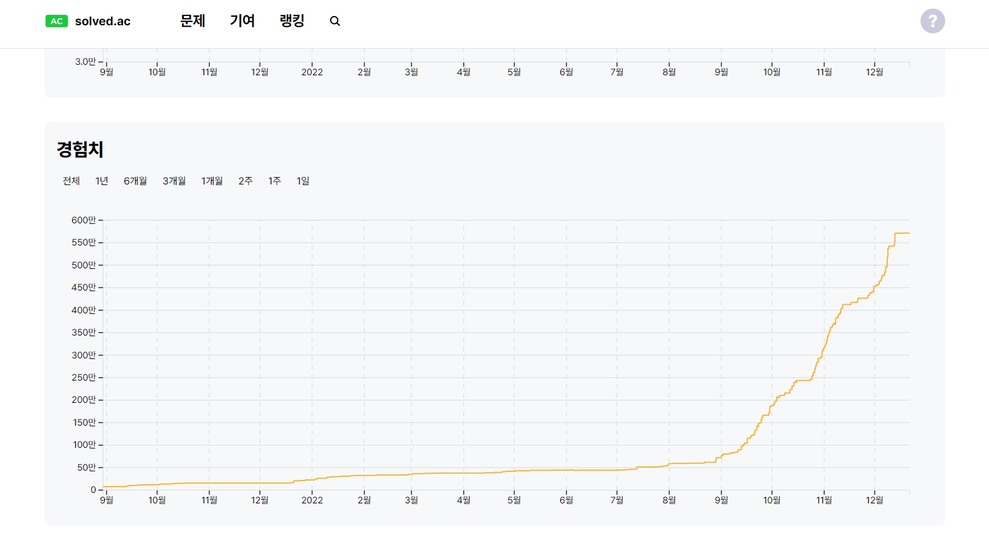989x541 pixels.
Task: Switch chart range to 1년
Action: click(x=102, y=181)
